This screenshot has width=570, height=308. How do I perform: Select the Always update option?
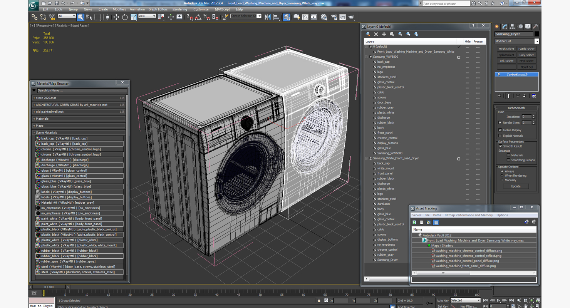pyautogui.click(x=502, y=171)
